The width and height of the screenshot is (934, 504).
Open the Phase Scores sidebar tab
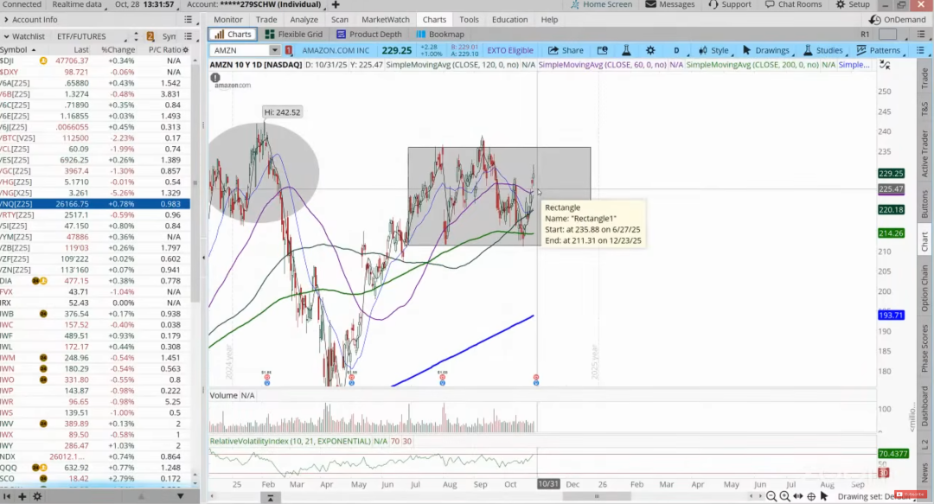click(924, 348)
